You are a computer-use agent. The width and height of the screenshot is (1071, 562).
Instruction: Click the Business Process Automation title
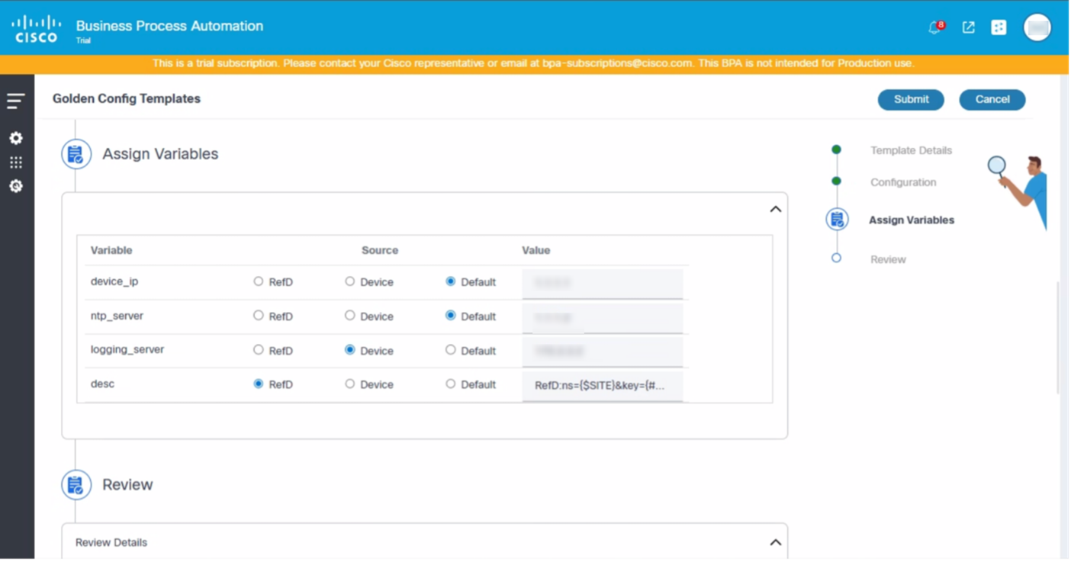coord(169,26)
